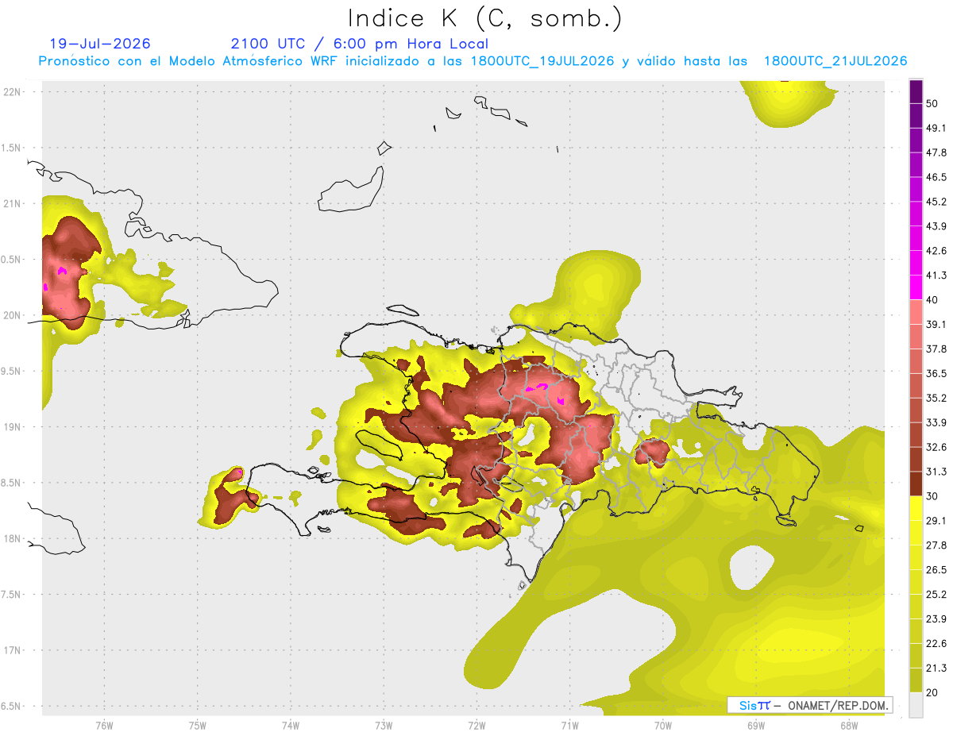The image size is (953, 736).
Task: Pick the dark brown band between 30 and 31.3
Action: [916, 484]
